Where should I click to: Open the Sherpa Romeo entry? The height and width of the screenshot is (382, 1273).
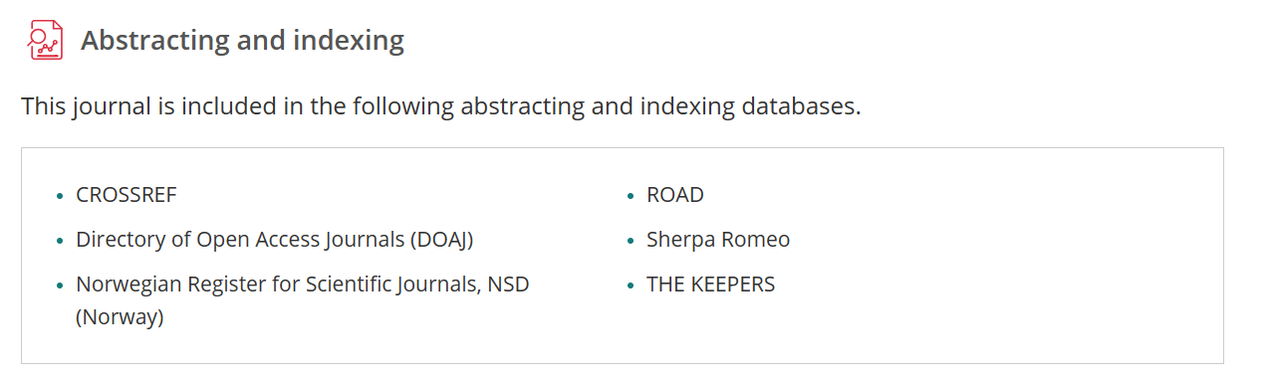pyautogui.click(x=718, y=240)
